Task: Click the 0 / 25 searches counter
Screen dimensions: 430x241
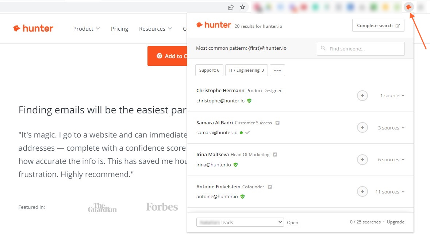Action: 365,222
